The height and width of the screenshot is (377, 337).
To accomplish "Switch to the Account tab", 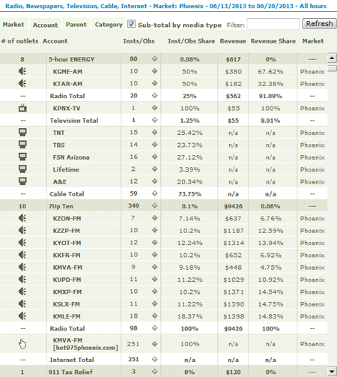I will coord(45,25).
